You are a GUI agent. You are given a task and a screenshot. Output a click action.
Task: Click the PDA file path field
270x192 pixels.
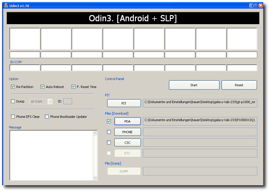[x=200, y=121]
